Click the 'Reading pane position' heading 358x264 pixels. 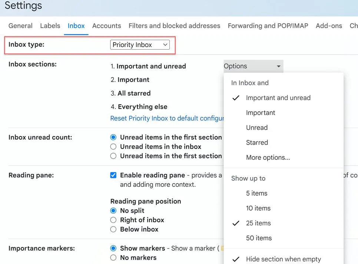[x=146, y=201]
